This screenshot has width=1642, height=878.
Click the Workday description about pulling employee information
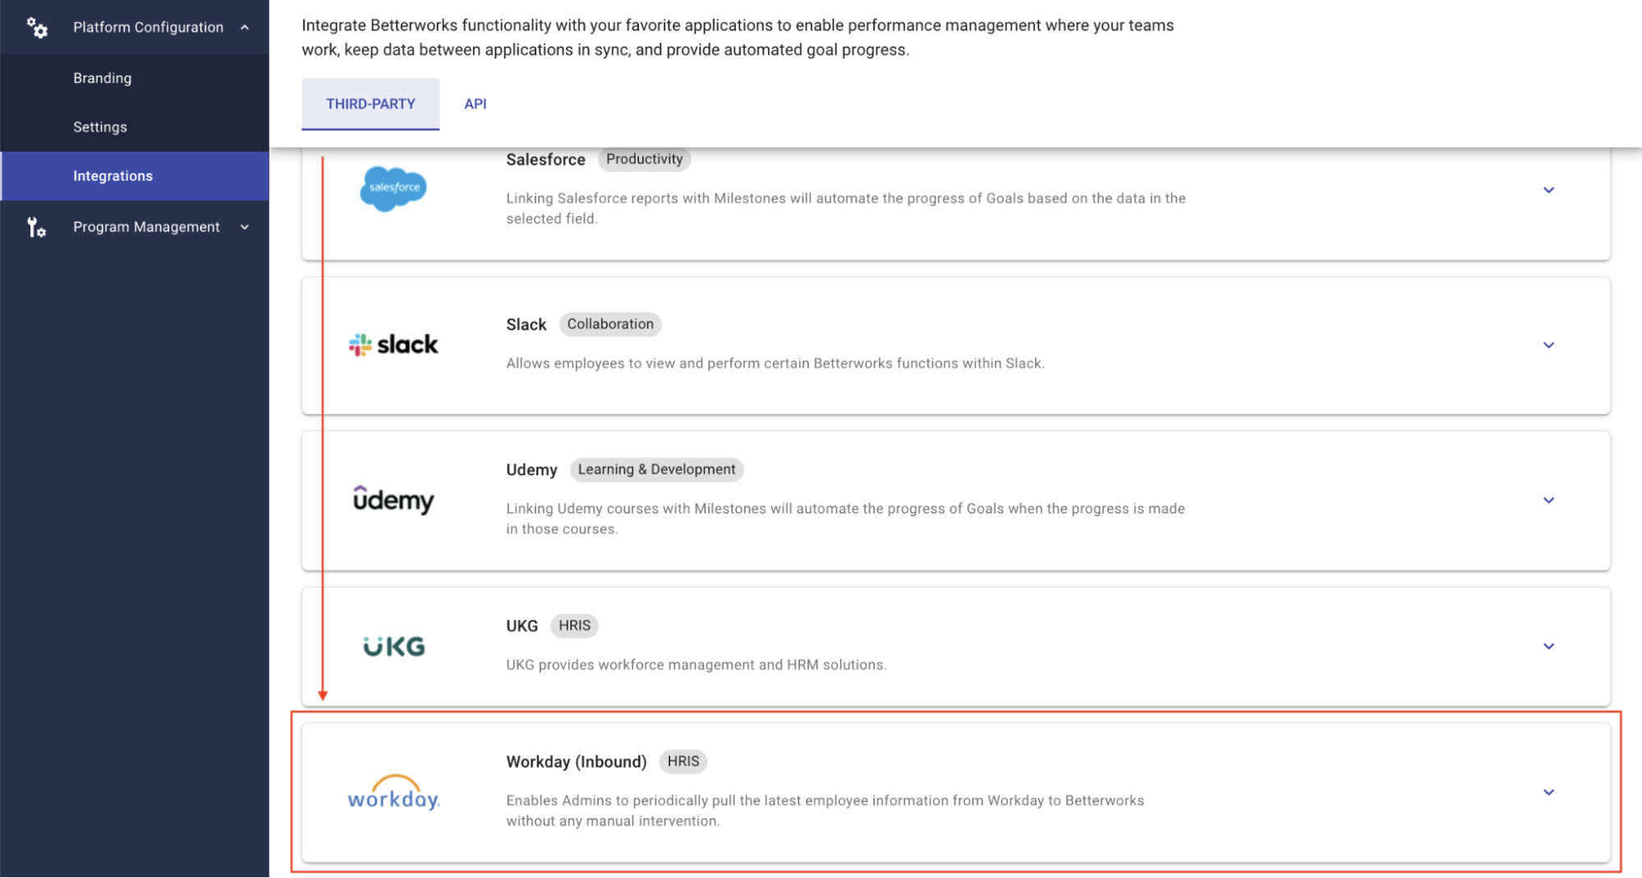pyautogui.click(x=826, y=811)
